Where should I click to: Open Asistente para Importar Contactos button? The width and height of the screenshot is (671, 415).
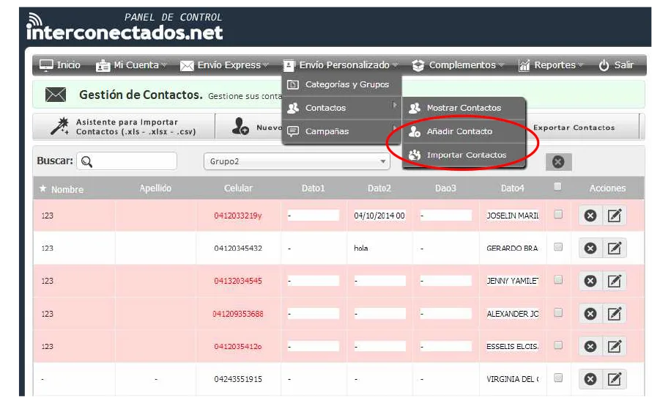click(x=124, y=127)
